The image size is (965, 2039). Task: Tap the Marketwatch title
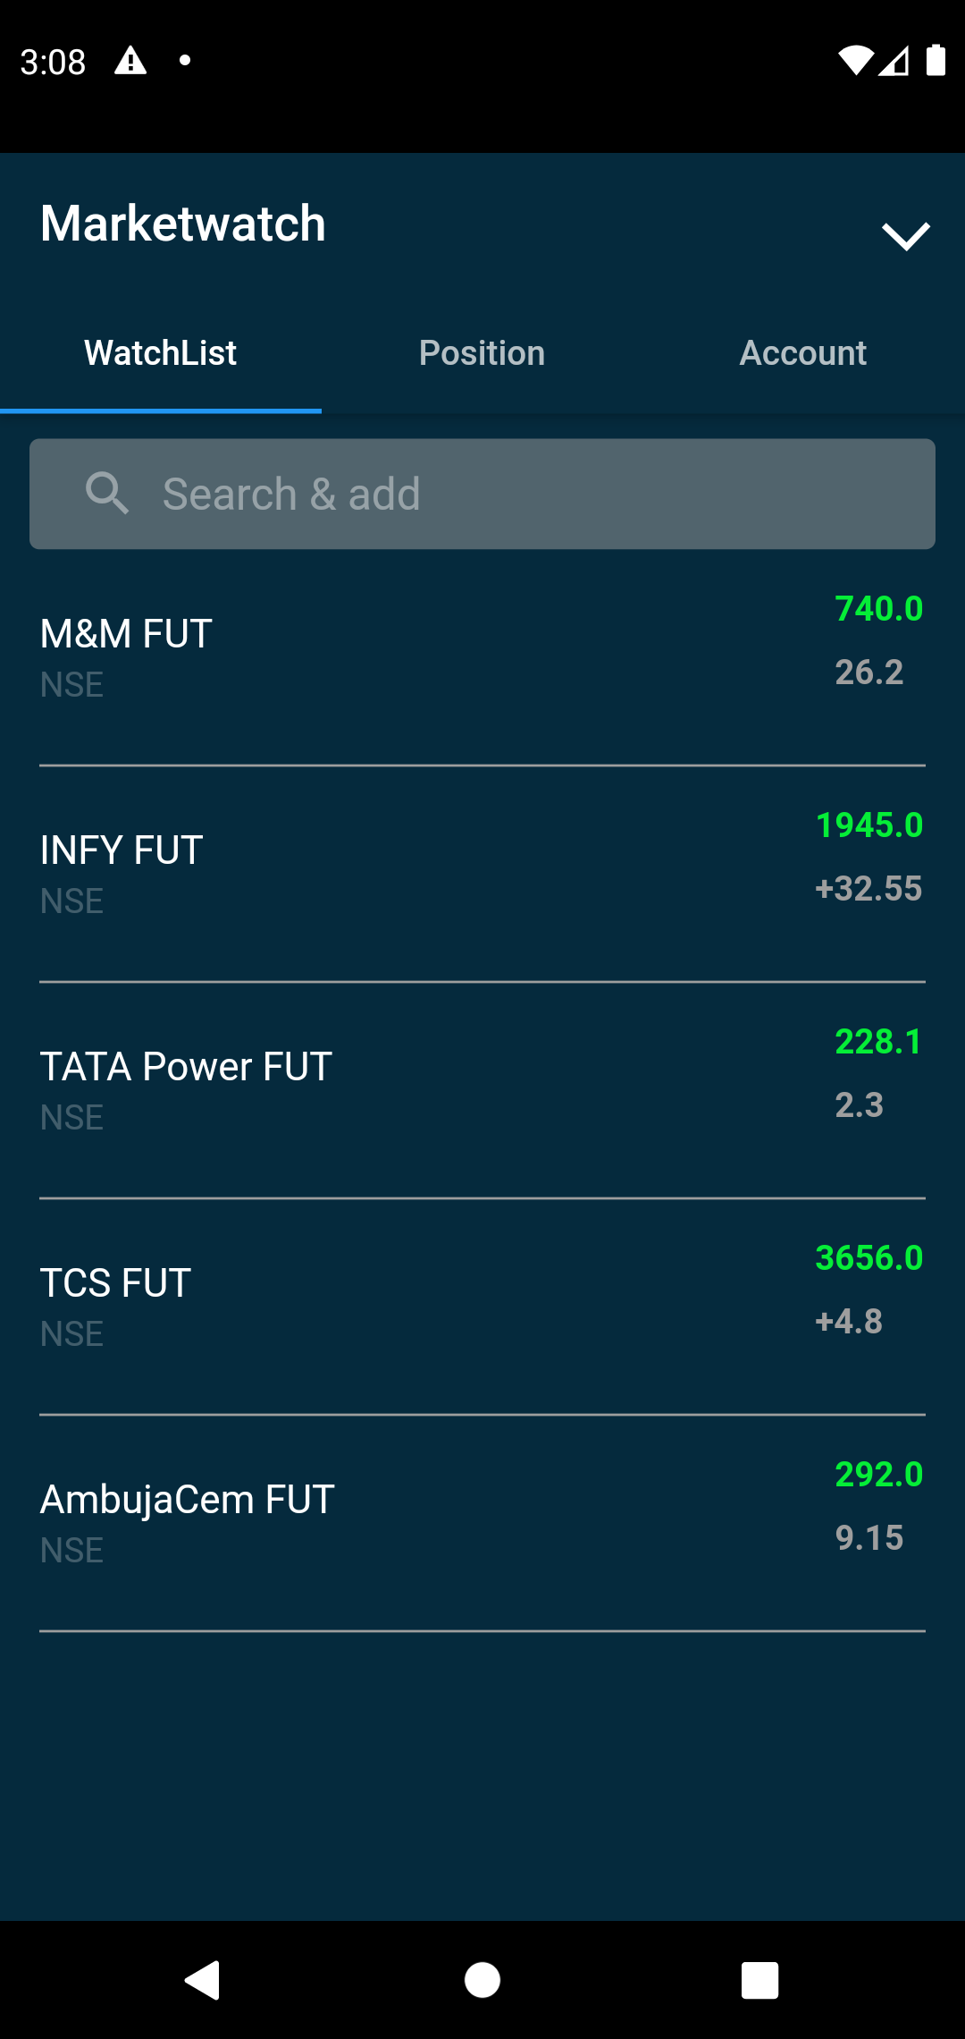(x=183, y=224)
